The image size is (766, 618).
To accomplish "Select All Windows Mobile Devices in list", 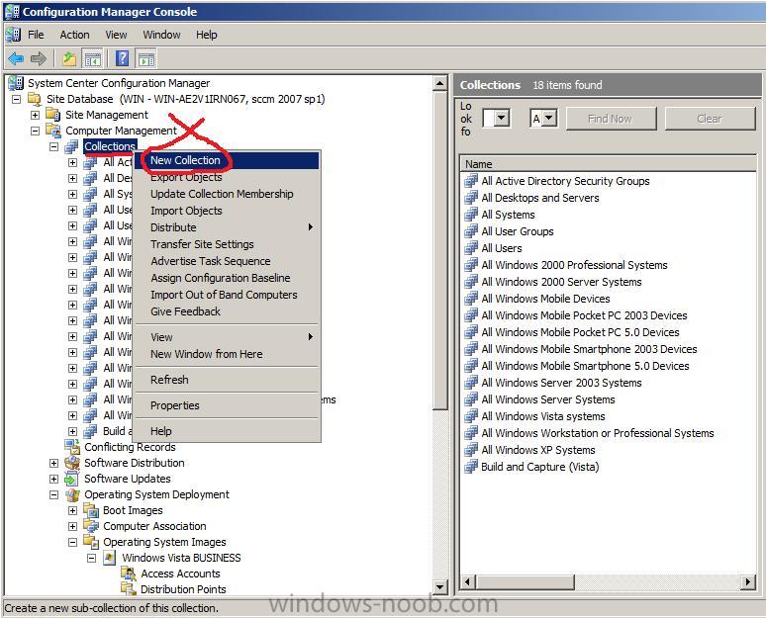I will point(545,299).
